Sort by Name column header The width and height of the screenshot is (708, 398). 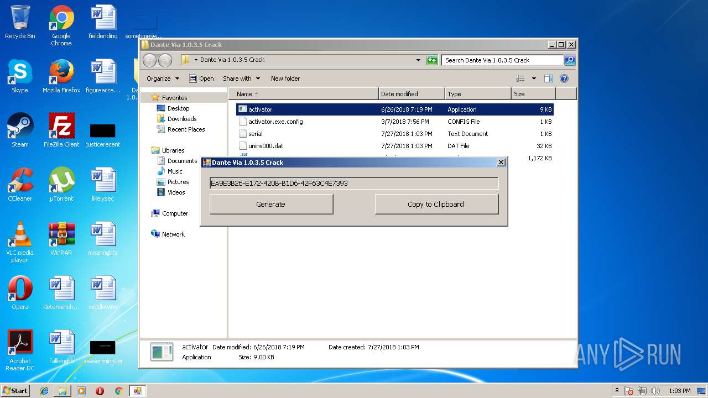pos(304,94)
